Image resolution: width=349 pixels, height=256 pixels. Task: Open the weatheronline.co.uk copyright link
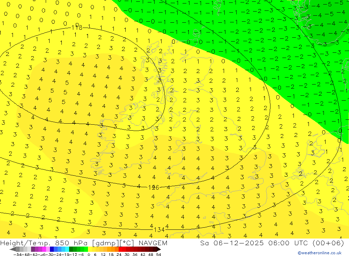pyautogui.click(x=320, y=253)
